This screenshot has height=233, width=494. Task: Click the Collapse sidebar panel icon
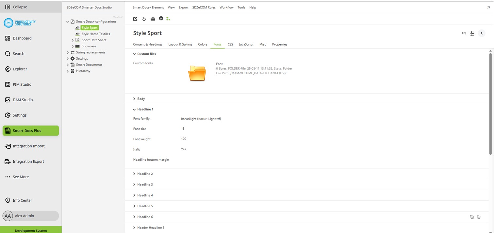tap(8, 7)
